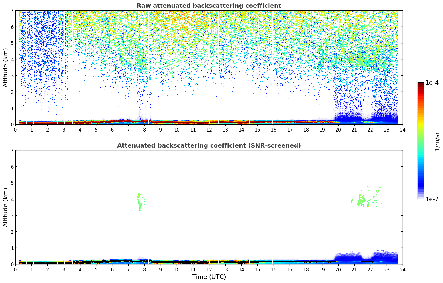The height and width of the screenshot is (283, 443).
Task: Click the '1/m/sr' colorbar unit label
Action: click(437, 141)
